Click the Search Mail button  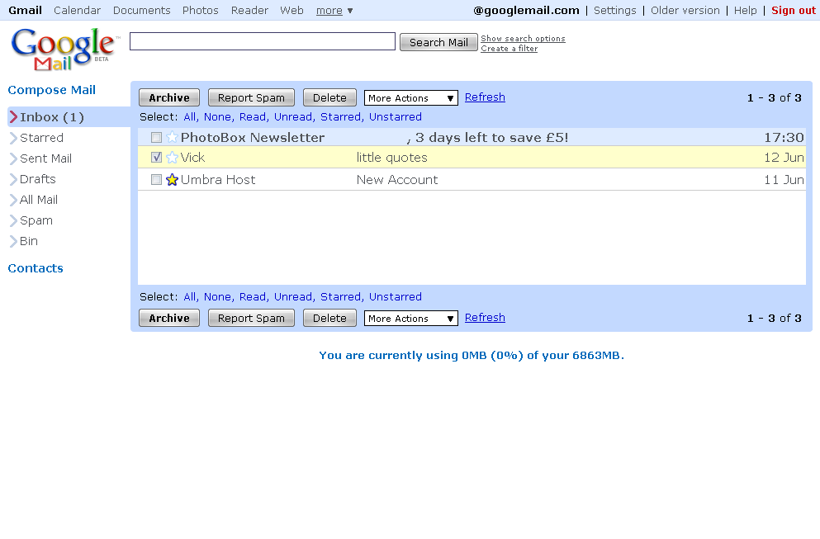click(x=438, y=42)
